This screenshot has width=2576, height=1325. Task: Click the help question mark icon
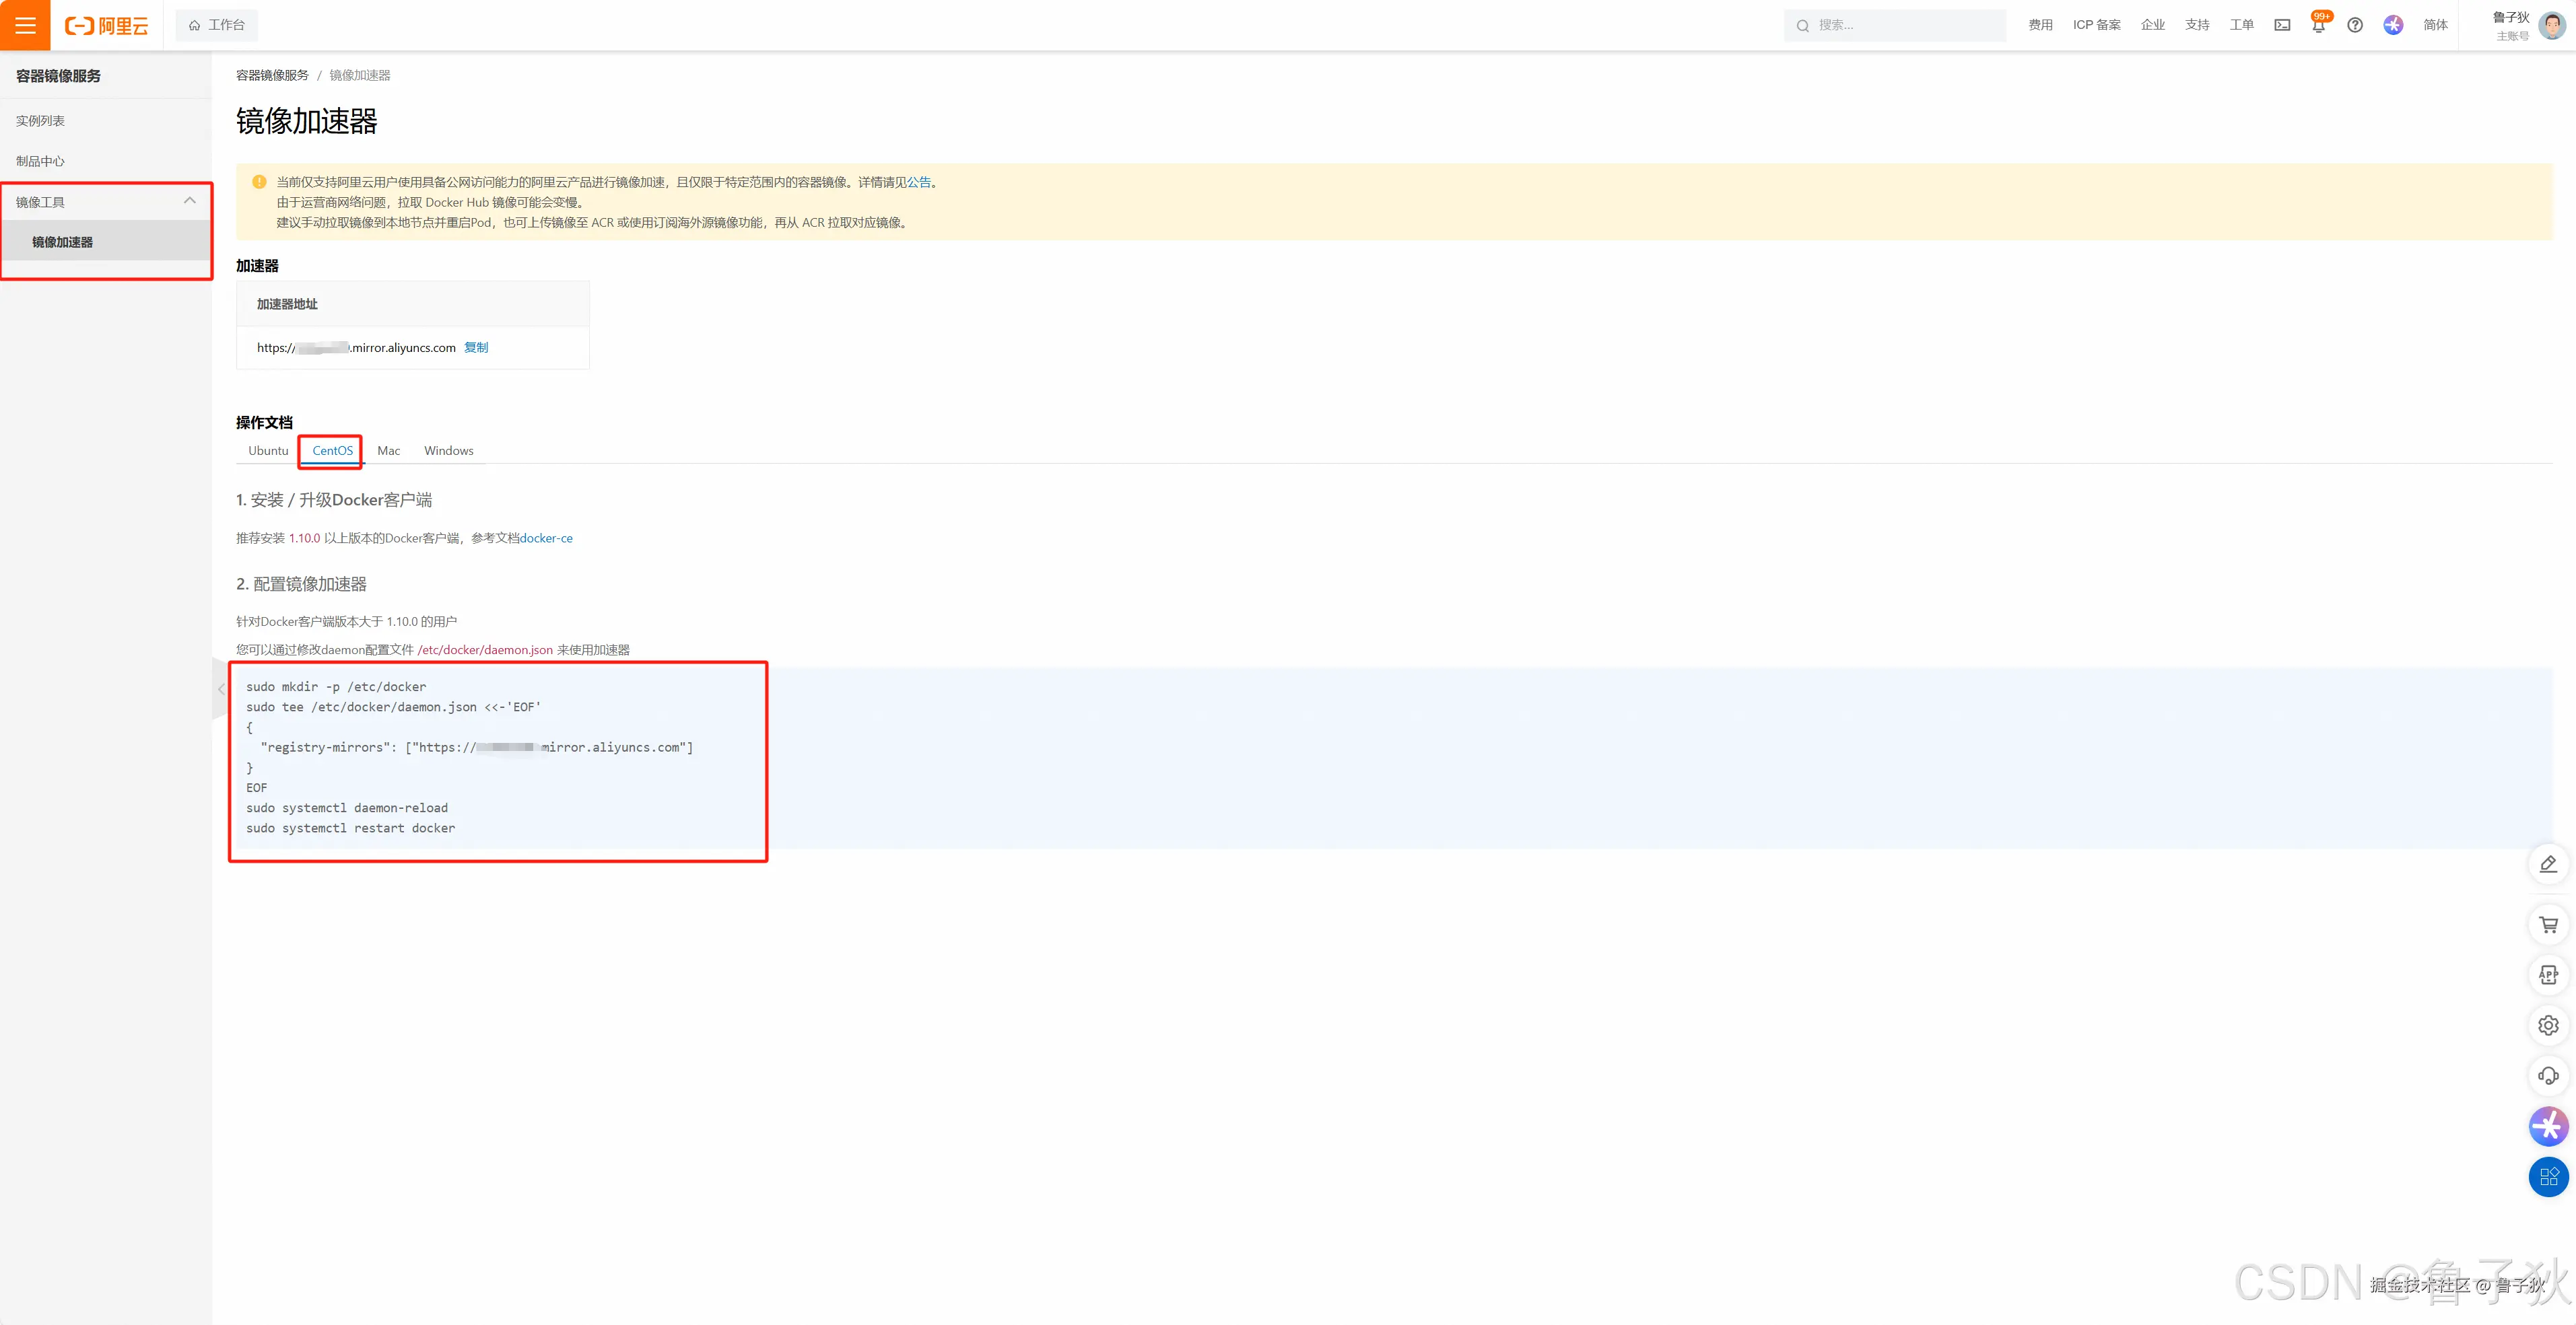2355,25
